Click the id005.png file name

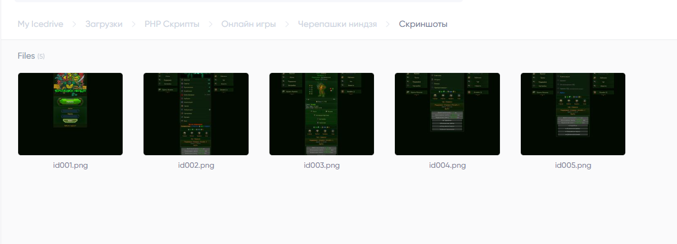click(573, 165)
